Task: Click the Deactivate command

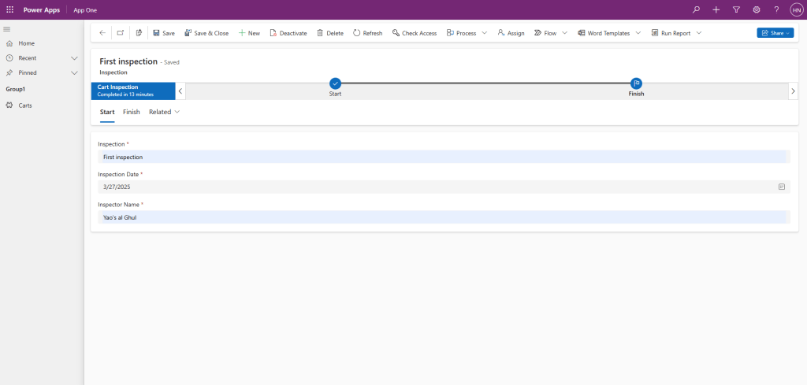Action: pos(288,33)
